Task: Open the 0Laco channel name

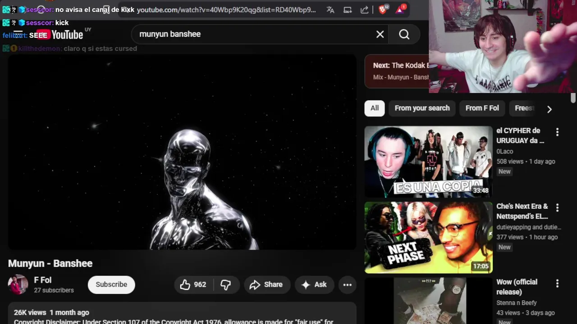Action: coord(505,151)
